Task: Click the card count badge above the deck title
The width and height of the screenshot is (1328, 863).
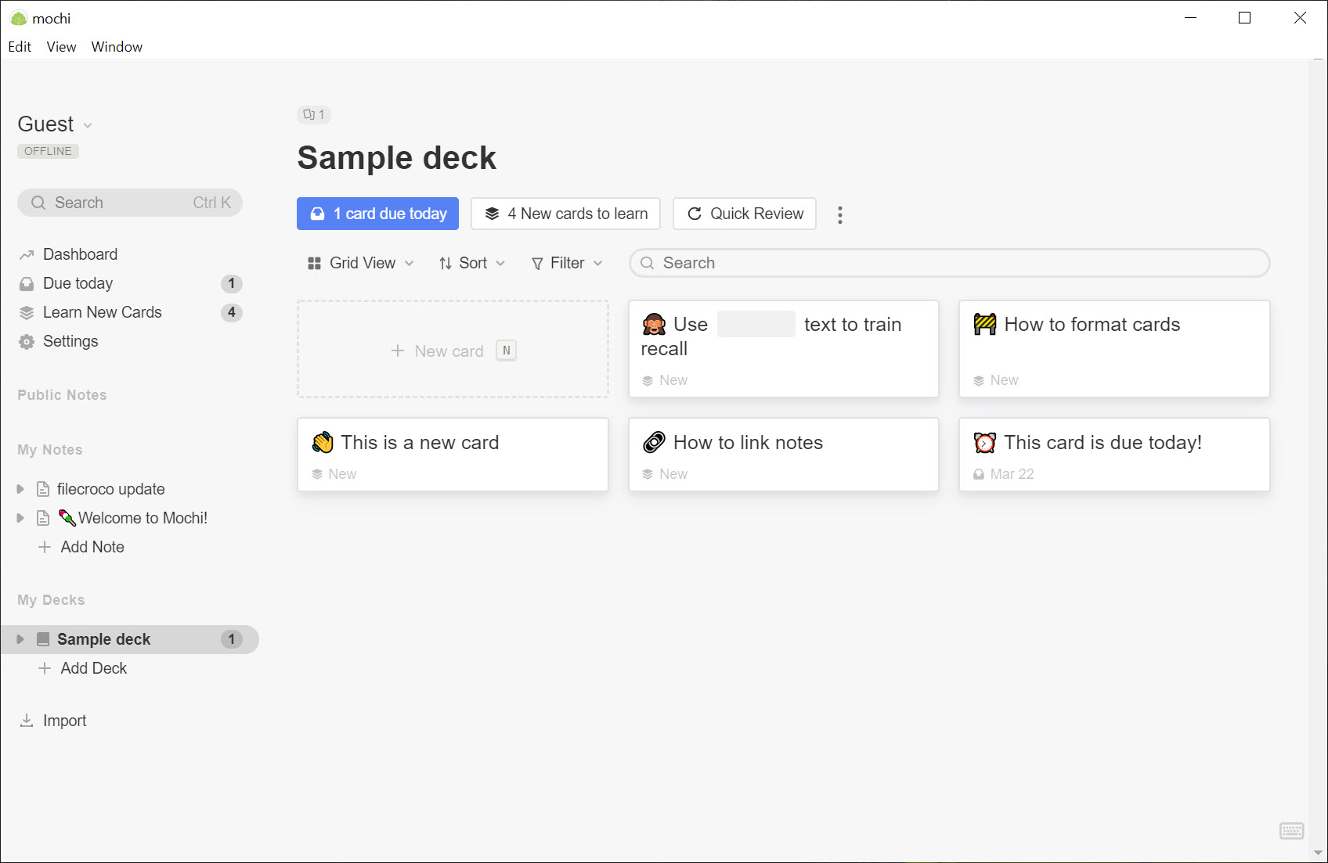Action: (314, 115)
